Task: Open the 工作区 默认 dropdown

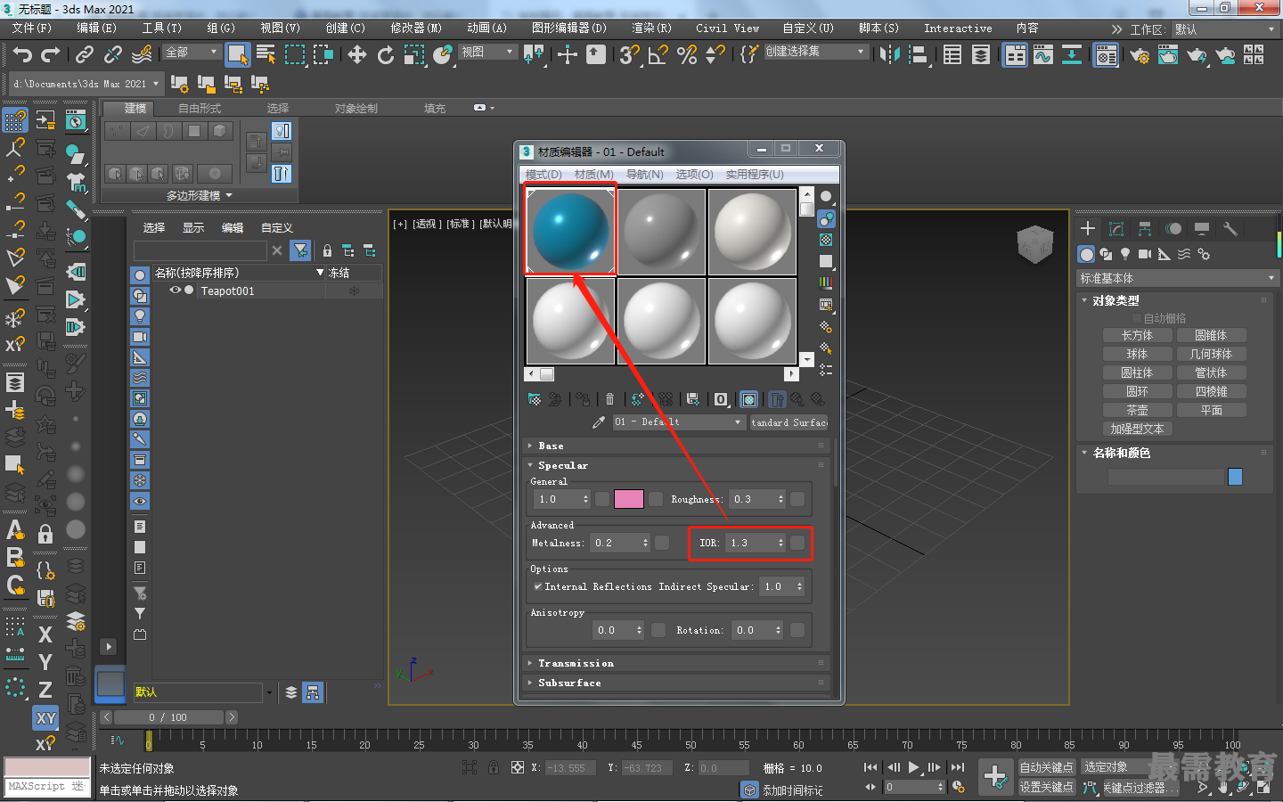Action: pos(1225,29)
